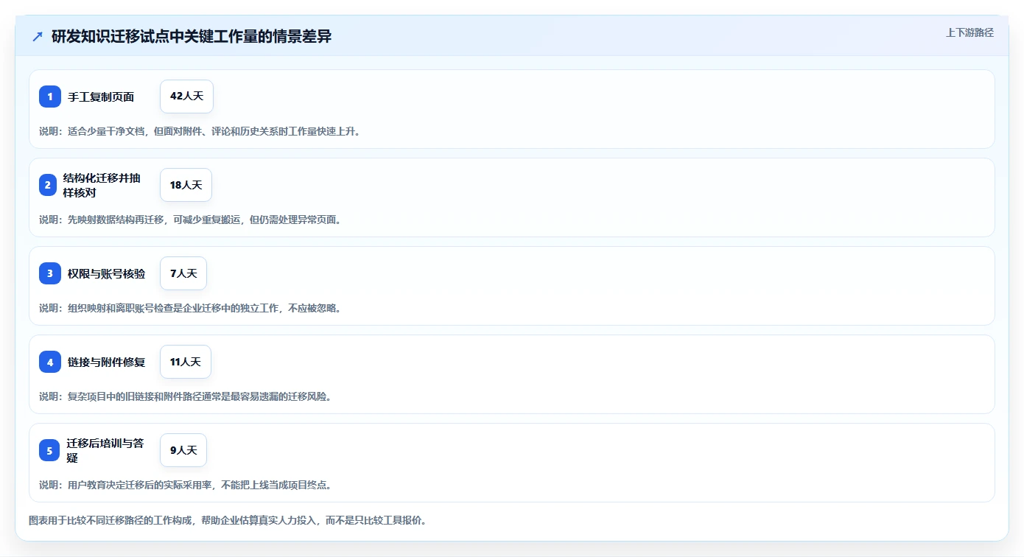This screenshot has height=557, width=1024.
Task: Click the 权限与账号核验 label
Action: coord(107,273)
